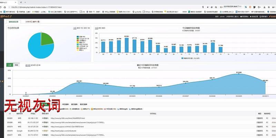Click Google spider name in row 305078
The height and width of the screenshot is (138, 276).
click(20, 131)
